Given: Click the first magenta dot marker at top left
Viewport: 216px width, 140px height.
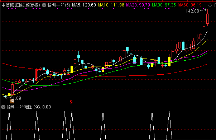Looking at the screenshot, I should pos(9,8).
